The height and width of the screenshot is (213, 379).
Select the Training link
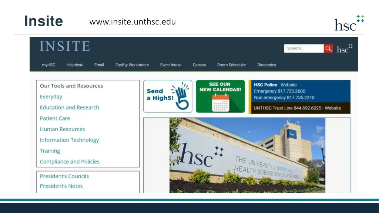50,151
